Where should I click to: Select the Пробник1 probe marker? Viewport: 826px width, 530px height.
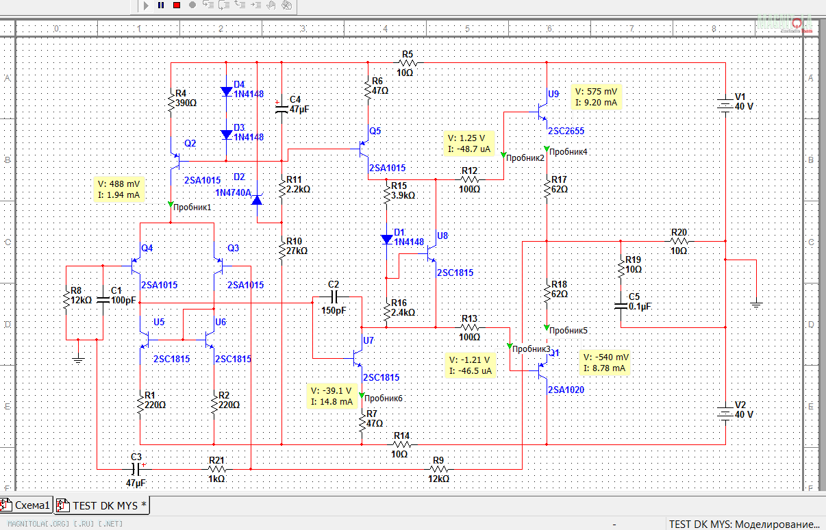(171, 205)
